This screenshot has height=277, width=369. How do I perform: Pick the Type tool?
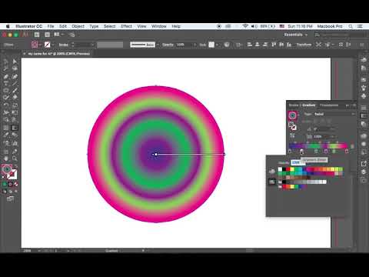click(x=5, y=84)
